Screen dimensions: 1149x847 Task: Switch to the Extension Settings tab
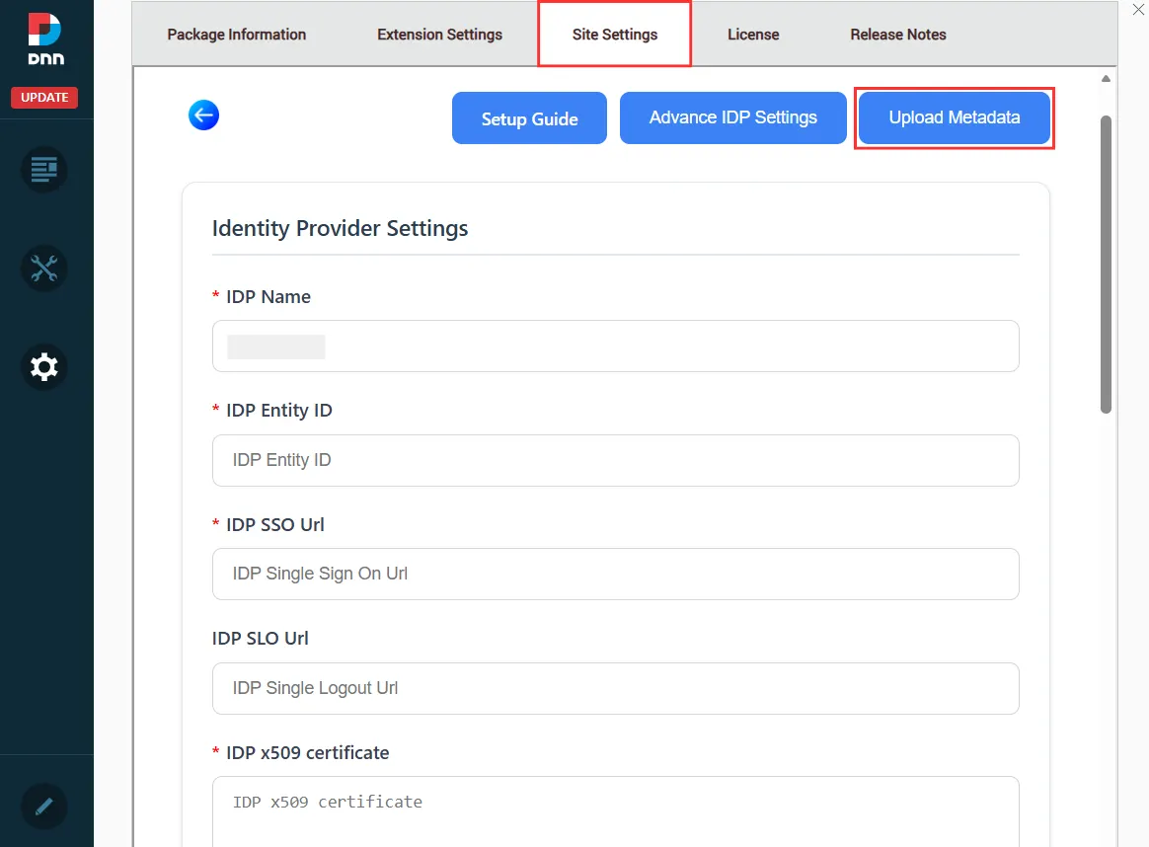439,35
